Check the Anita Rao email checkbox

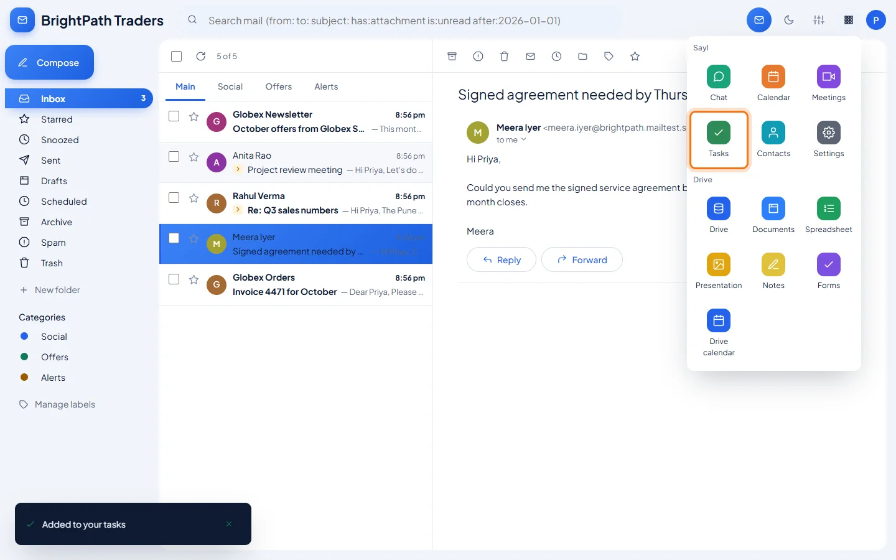click(174, 157)
